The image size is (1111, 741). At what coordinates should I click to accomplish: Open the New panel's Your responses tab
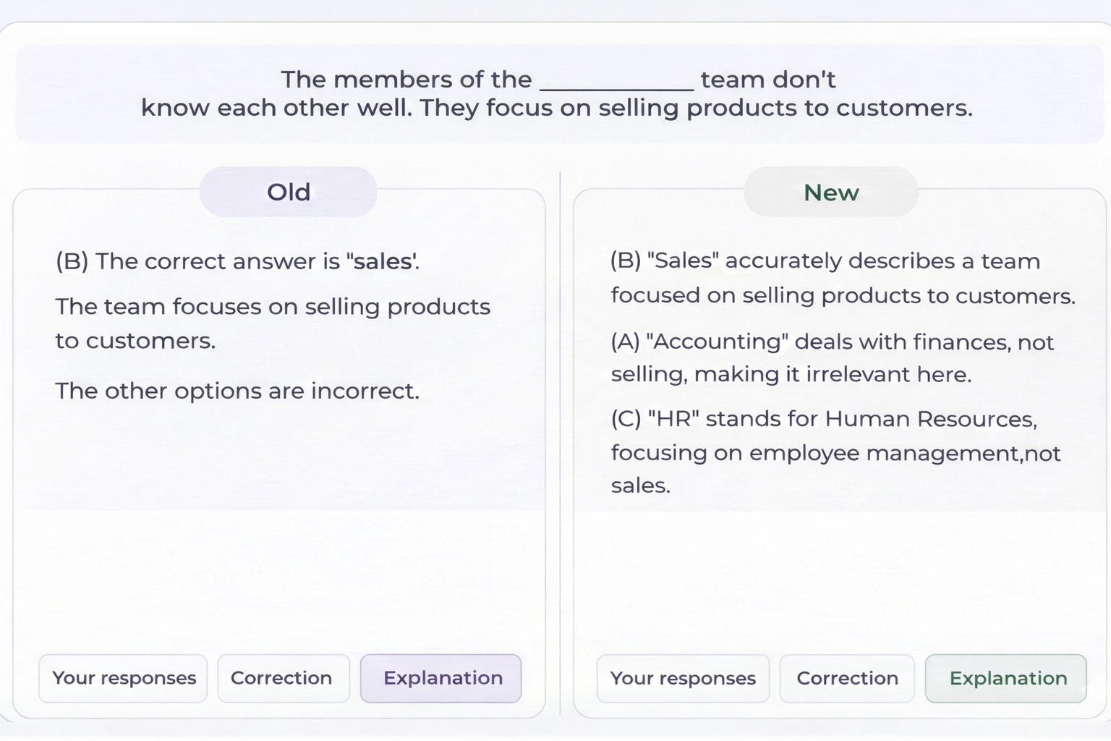pyautogui.click(x=683, y=679)
